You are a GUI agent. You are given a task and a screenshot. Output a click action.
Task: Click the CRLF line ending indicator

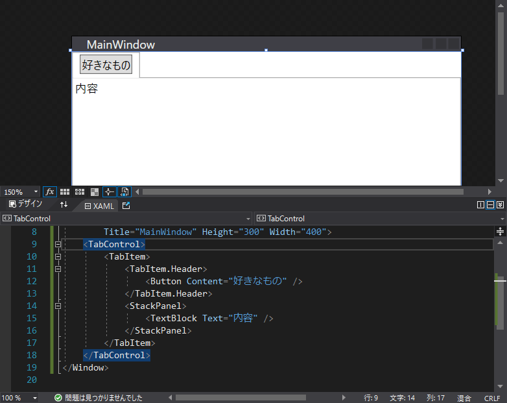pyautogui.click(x=492, y=398)
